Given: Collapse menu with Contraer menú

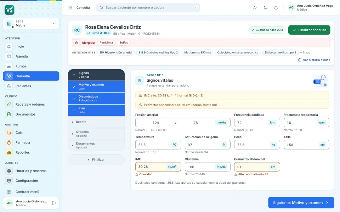Looking at the screenshot, I should (x=31, y=192).
